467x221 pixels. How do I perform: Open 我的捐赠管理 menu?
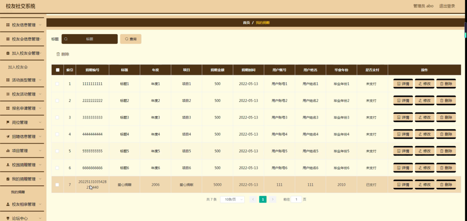tap(22, 179)
